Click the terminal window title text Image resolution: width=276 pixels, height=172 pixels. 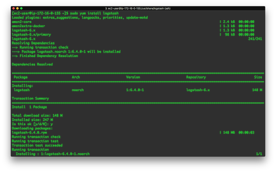tap(138, 8)
